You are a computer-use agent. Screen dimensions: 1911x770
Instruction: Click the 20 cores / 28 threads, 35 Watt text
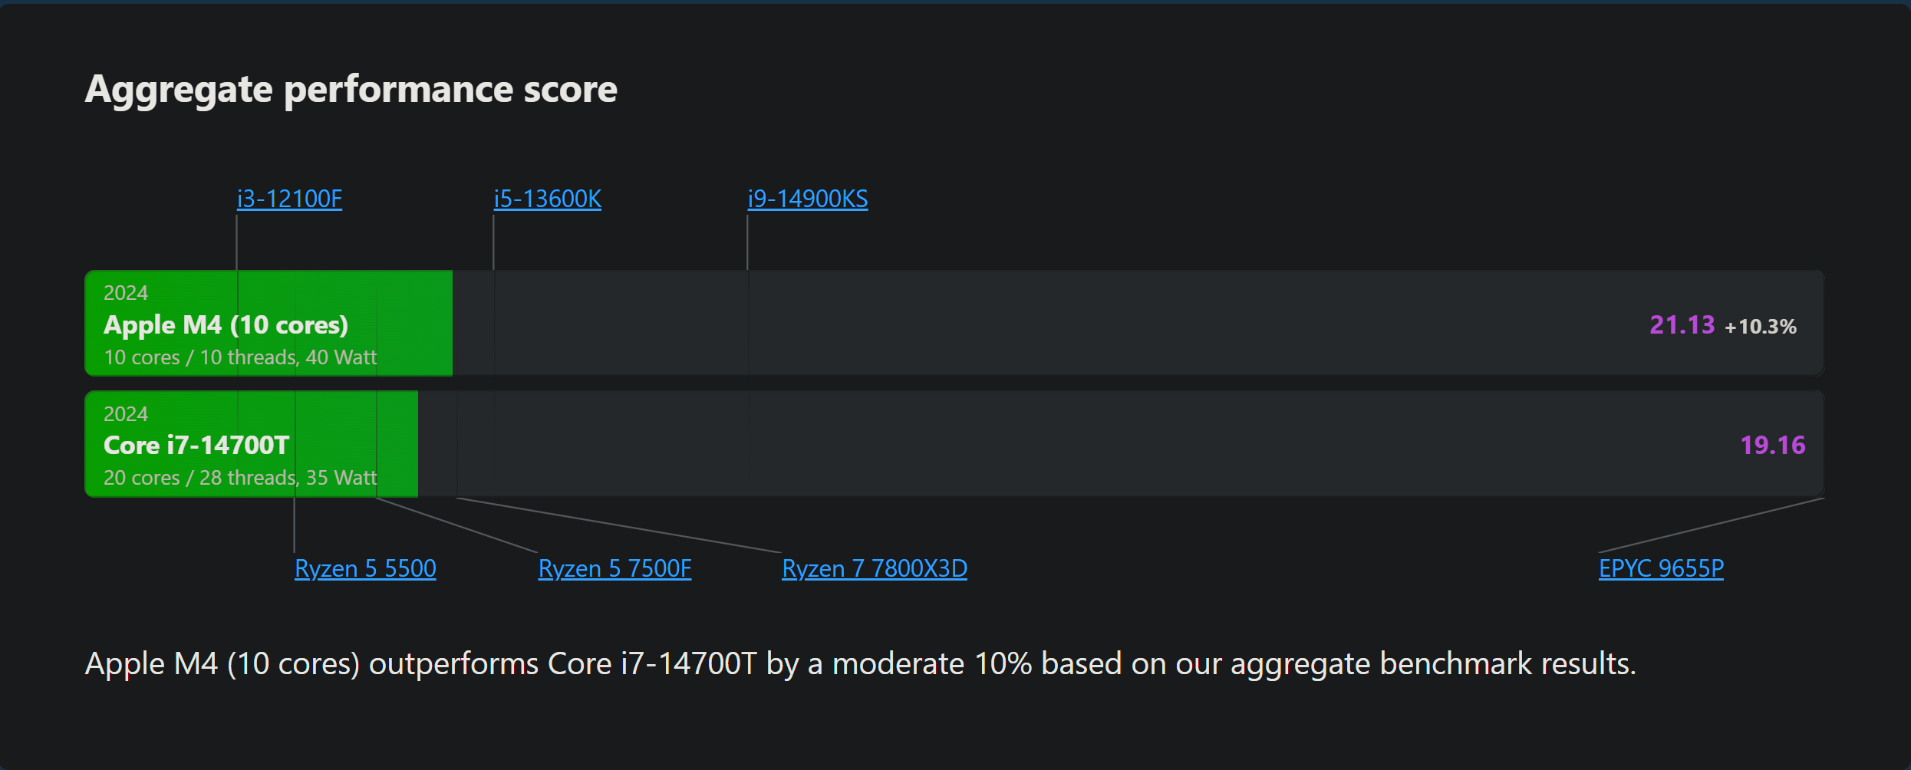(x=240, y=478)
